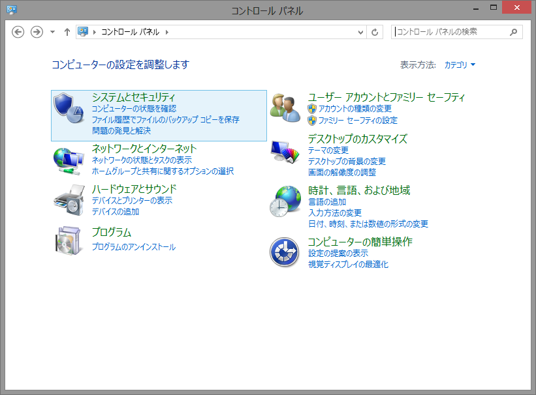Expand arrow after コントロール パネル in breadcrumb
Screen dimensions: 536x395
point(167,32)
